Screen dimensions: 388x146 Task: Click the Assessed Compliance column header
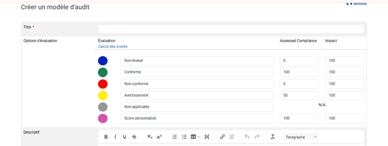click(298, 41)
